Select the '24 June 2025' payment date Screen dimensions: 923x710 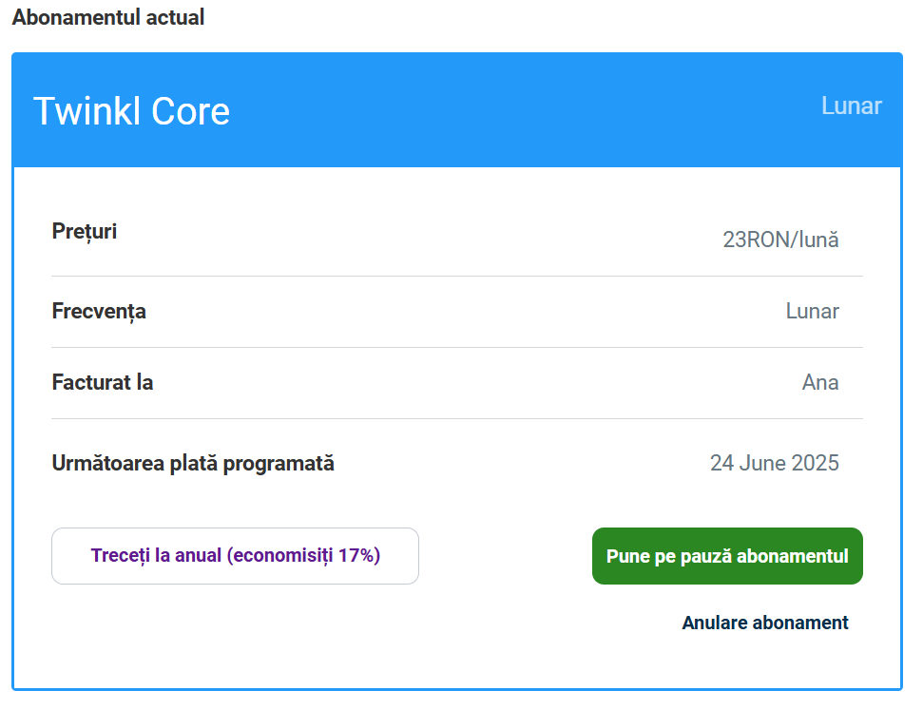[774, 463]
